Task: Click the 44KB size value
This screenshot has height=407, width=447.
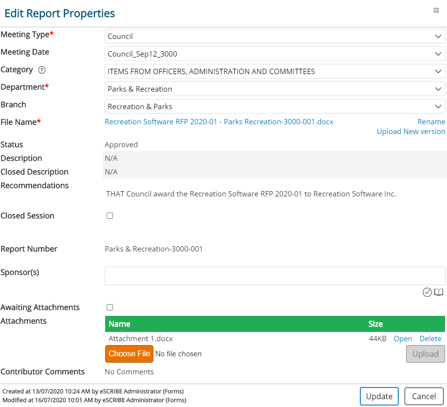Action: (377, 339)
